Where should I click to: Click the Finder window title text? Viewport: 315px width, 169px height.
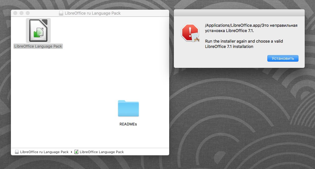click(93, 13)
